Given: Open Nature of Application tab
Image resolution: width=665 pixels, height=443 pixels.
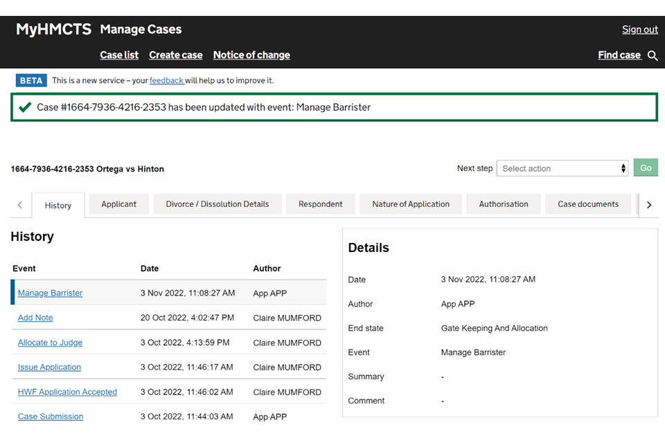Looking at the screenshot, I should pos(411,204).
